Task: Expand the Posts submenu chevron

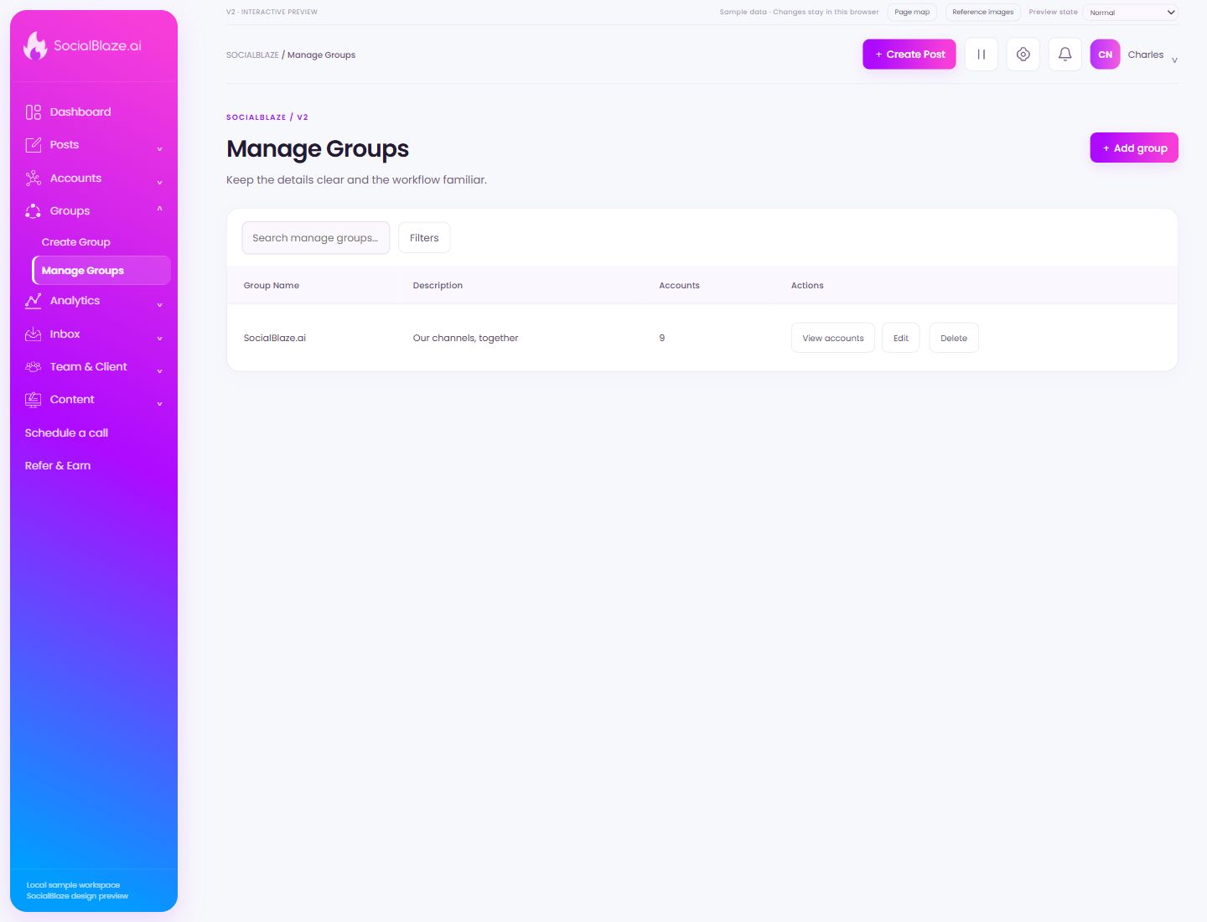Action: (x=159, y=149)
